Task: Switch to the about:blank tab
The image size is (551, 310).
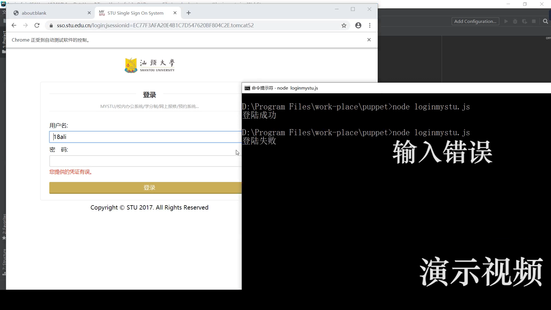Action: coord(49,13)
